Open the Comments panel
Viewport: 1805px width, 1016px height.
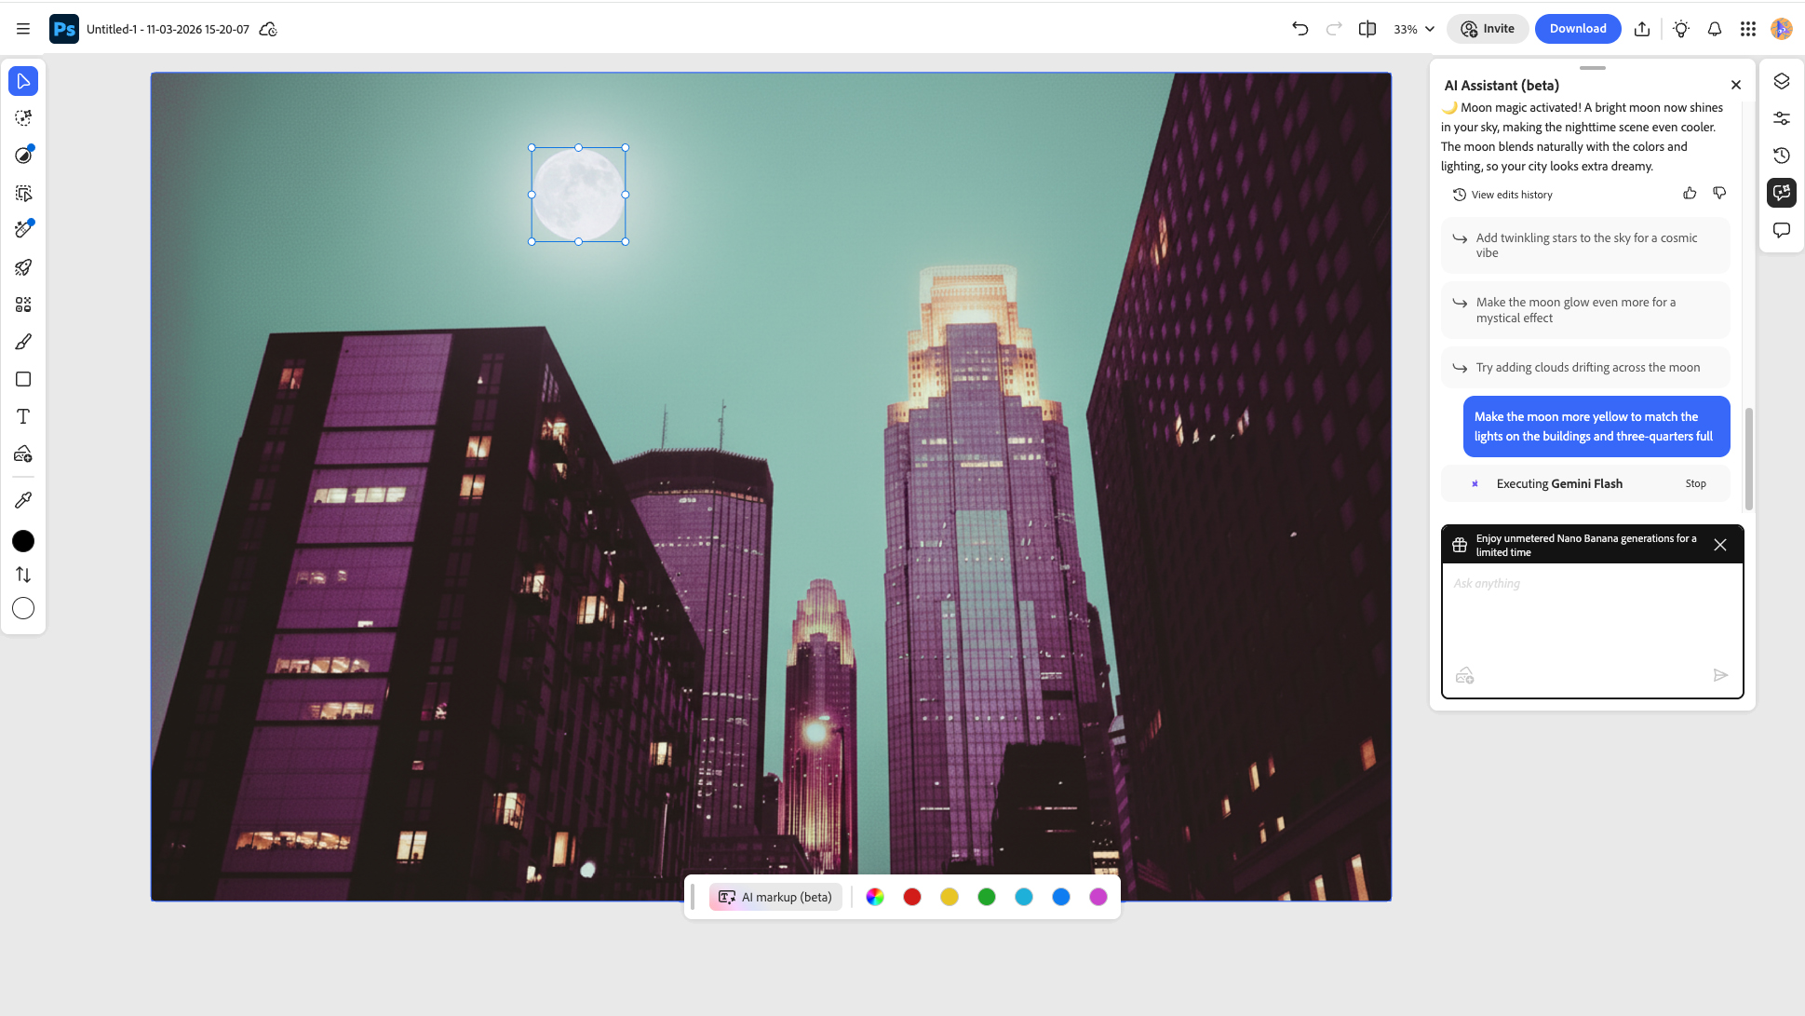[x=1783, y=230]
